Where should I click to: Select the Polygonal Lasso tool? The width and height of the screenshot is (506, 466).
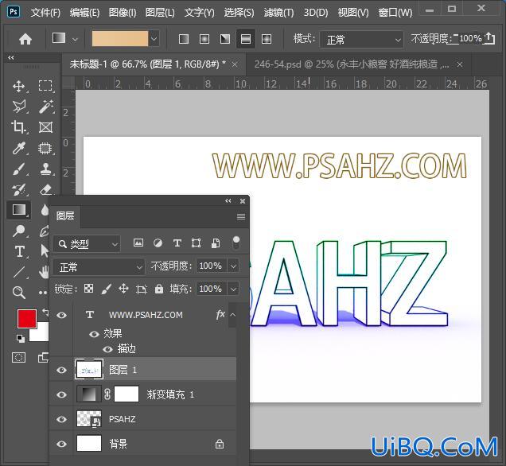pos(19,107)
